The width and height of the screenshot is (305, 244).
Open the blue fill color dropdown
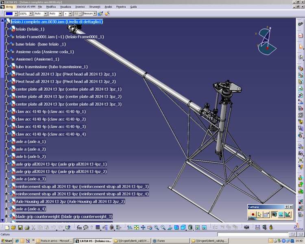pyautogui.click(x=15, y=14)
